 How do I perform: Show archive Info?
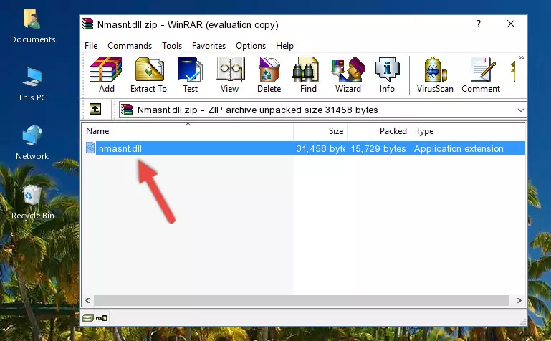387,75
